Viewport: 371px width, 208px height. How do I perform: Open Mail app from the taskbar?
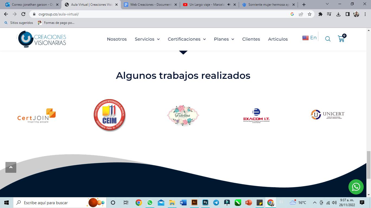161,203
